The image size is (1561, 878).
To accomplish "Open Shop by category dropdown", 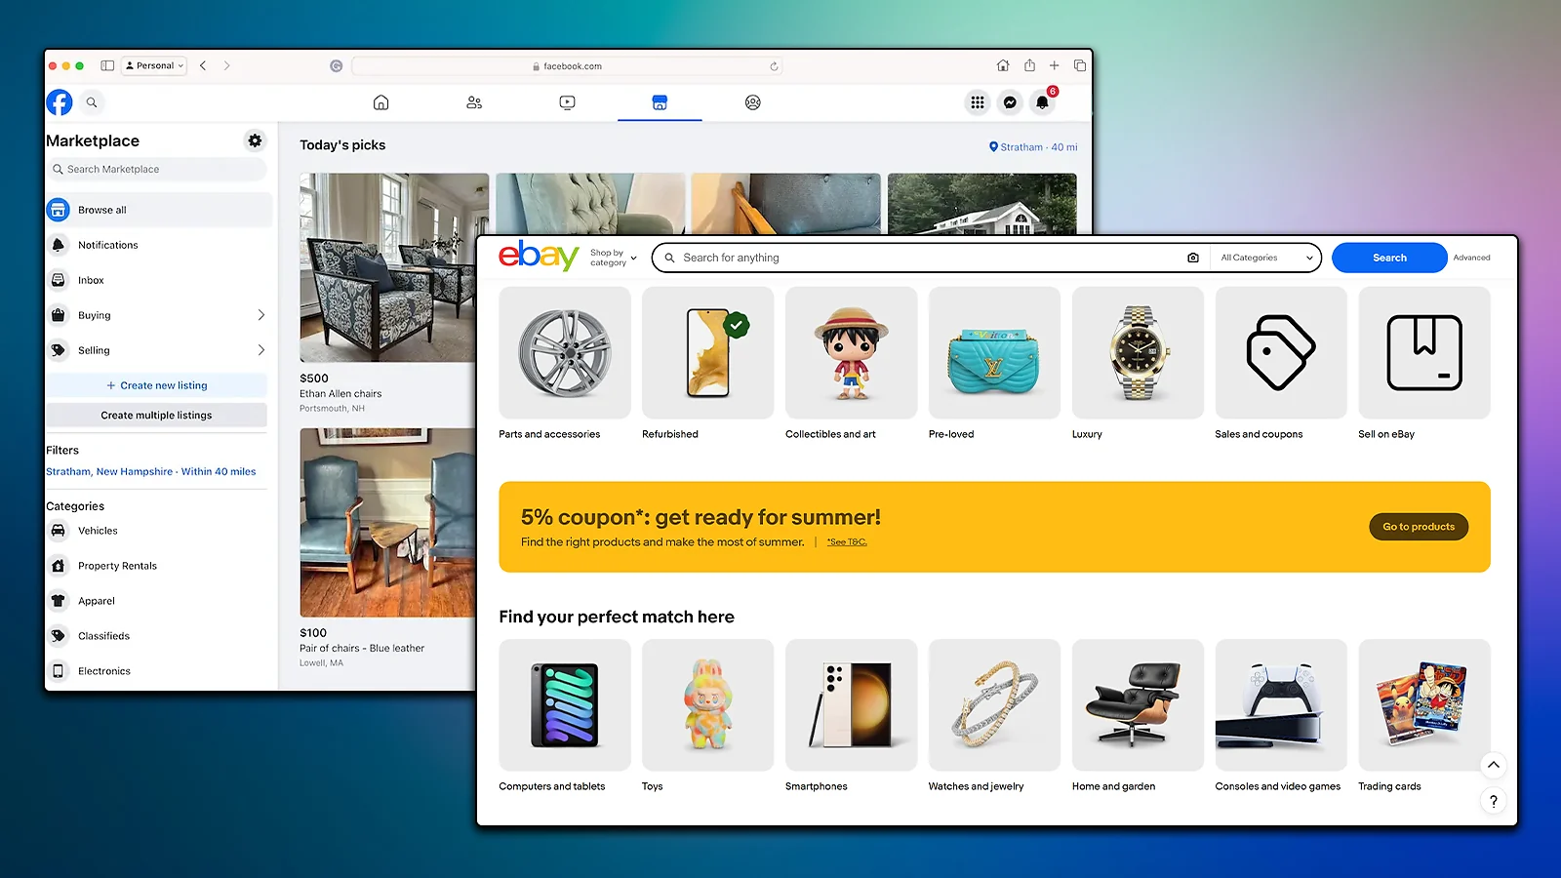I will [613, 258].
